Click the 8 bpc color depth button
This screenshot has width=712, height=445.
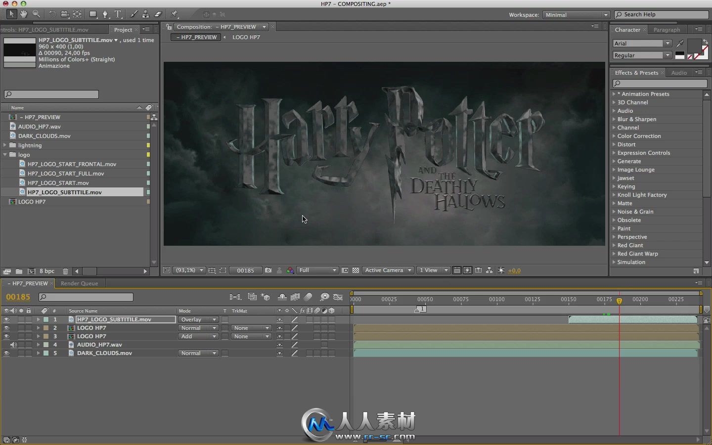coord(47,271)
